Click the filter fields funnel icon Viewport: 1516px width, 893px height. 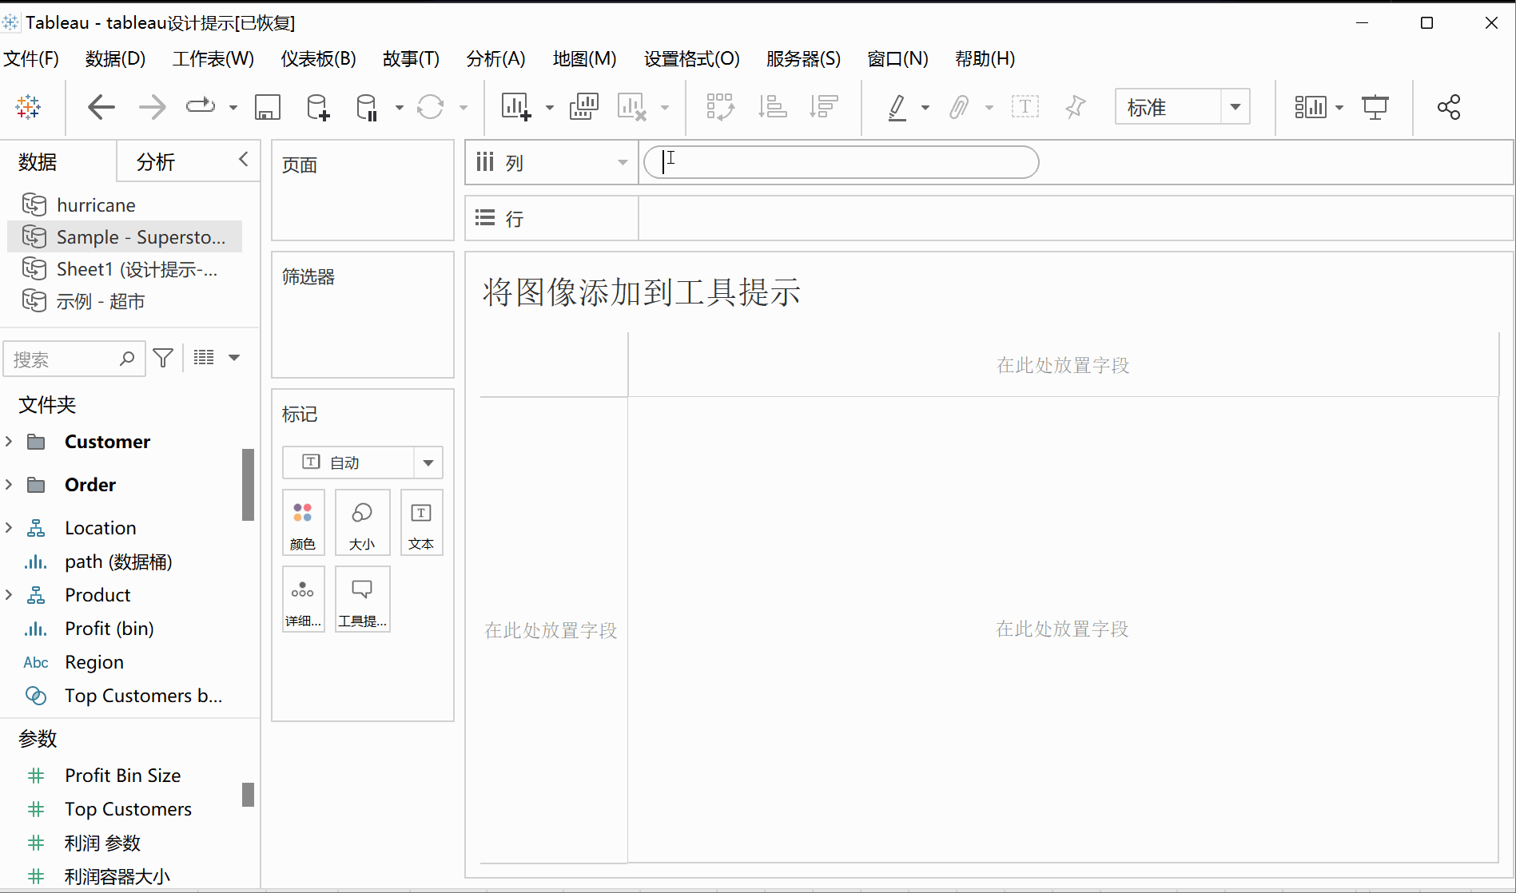(163, 358)
